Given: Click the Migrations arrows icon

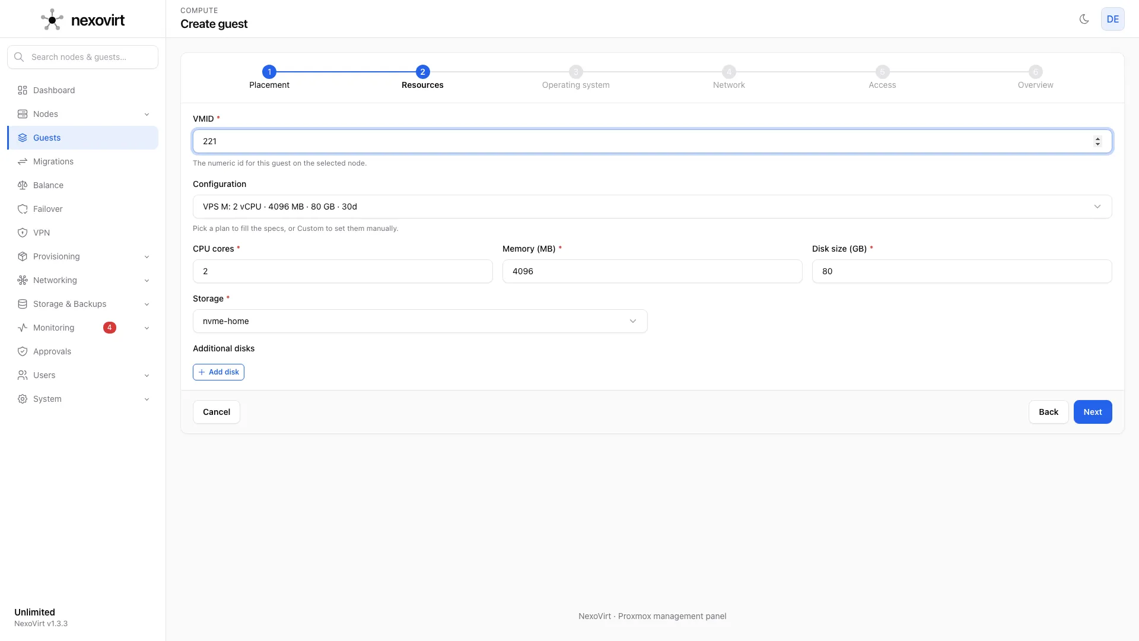Looking at the screenshot, I should tap(23, 161).
